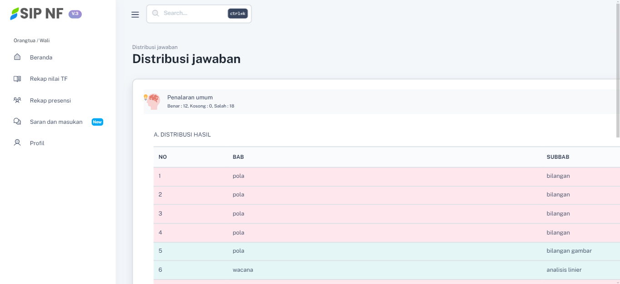
Task: Click the V.3 version badge
Action: pyautogui.click(x=75, y=14)
